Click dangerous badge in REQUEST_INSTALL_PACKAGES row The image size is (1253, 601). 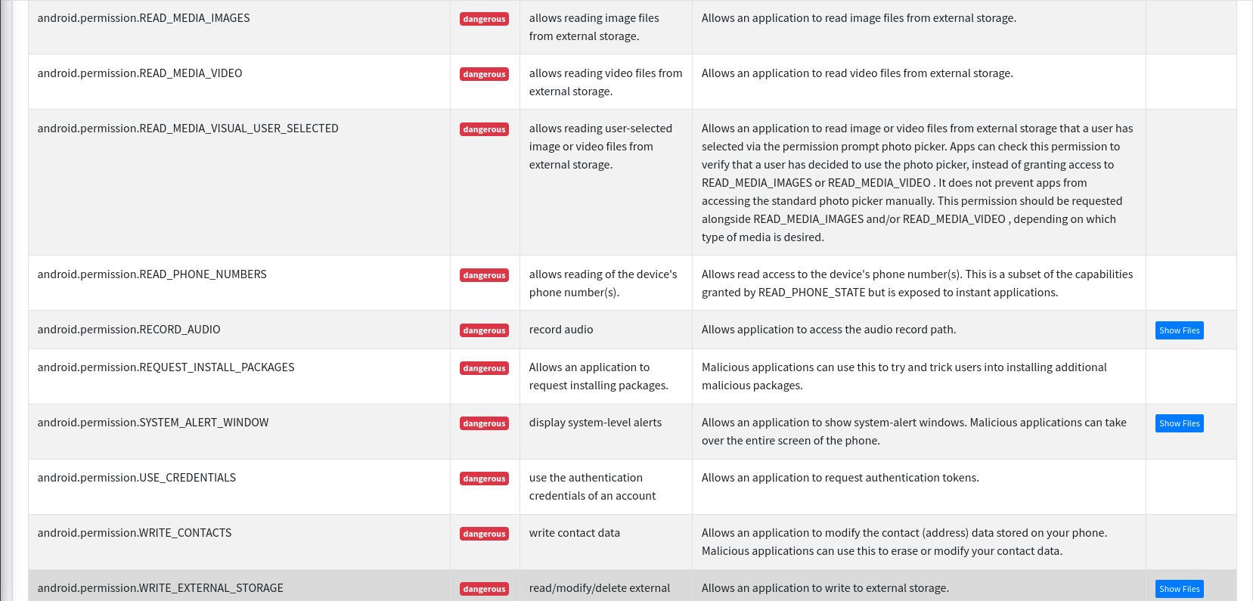pyautogui.click(x=484, y=368)
